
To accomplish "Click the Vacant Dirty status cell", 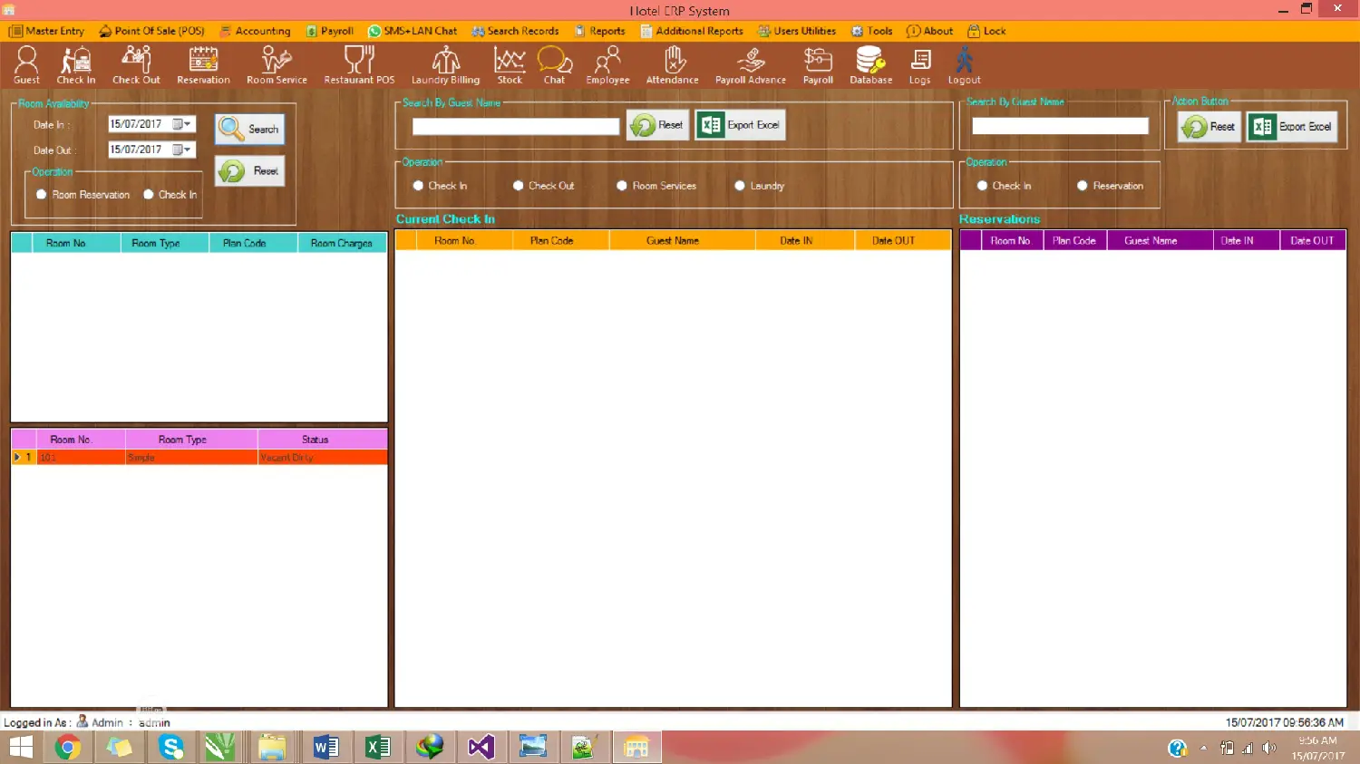I will 323,458.
